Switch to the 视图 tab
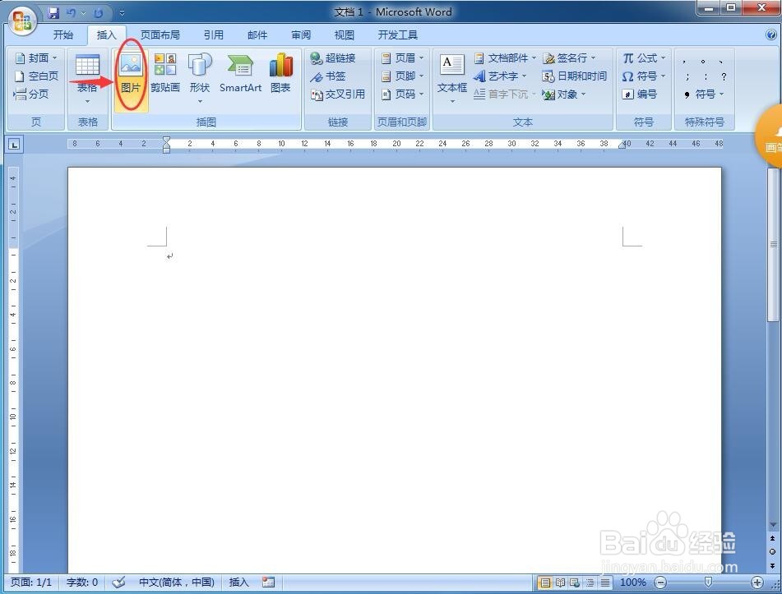 [x=344, y=35]
